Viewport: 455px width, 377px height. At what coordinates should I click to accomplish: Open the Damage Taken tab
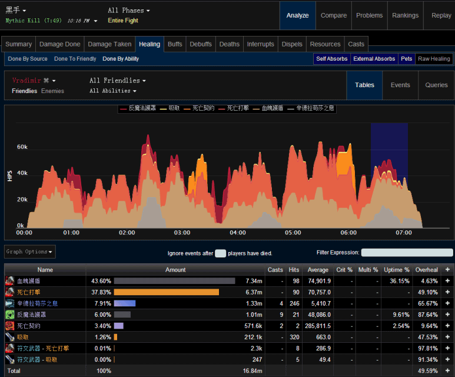pyautogui.click(x=109, y=44)
